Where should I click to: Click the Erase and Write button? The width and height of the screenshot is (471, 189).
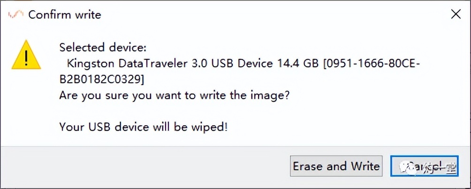[336, 167]
